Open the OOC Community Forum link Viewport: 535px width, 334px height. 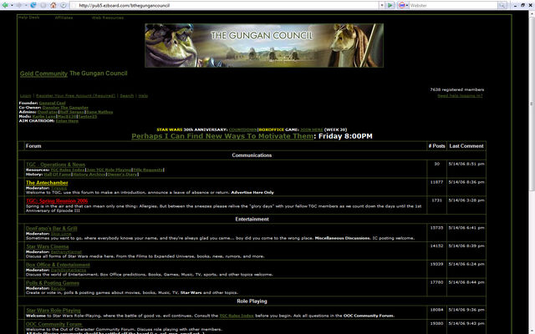tap(53, 324)
